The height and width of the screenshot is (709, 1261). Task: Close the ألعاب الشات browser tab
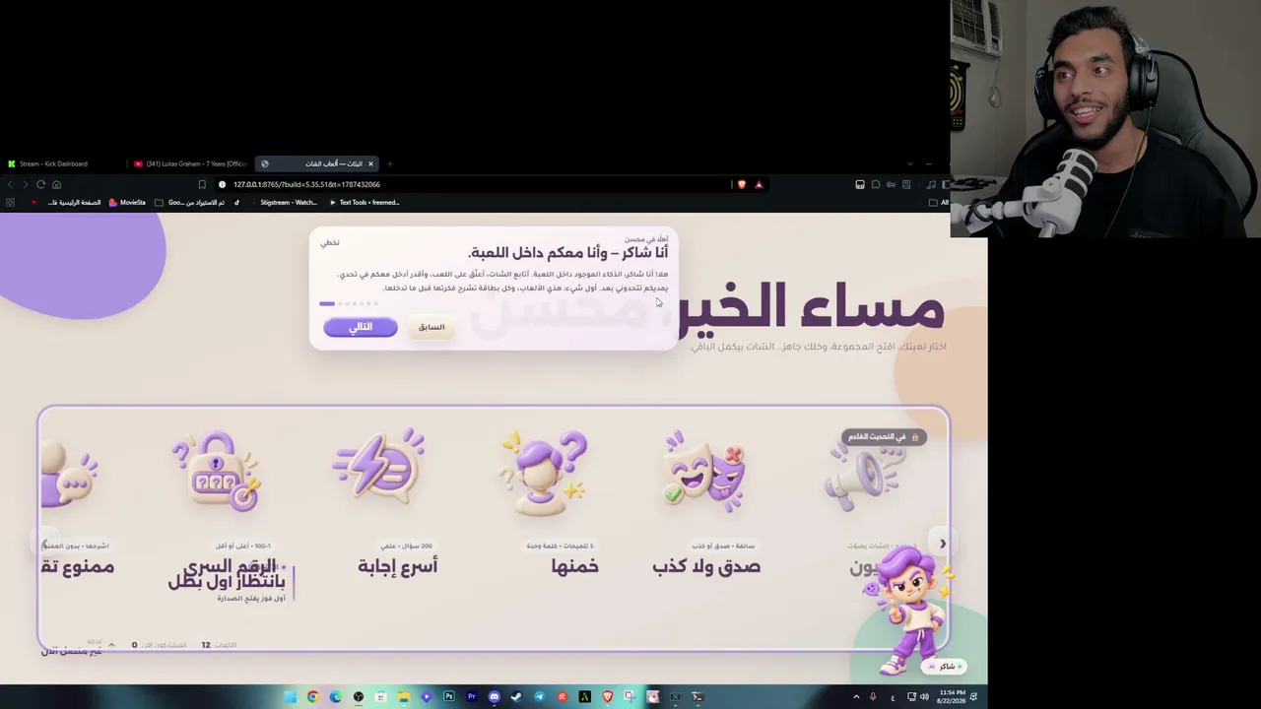click(x=370, y=163)
